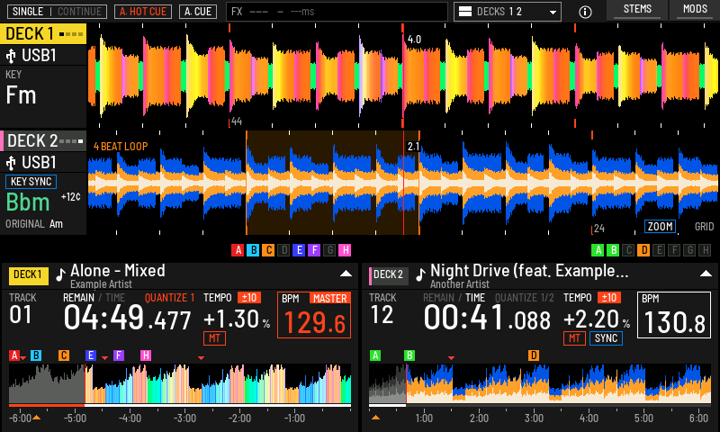Open the DECKS 1 2 dropdown
The image size is (720, 432).
tap(508, 12)
